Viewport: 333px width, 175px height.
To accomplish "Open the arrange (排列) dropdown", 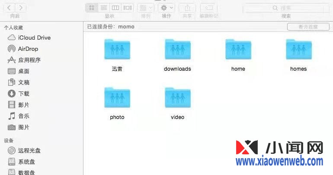I will 145,8.
